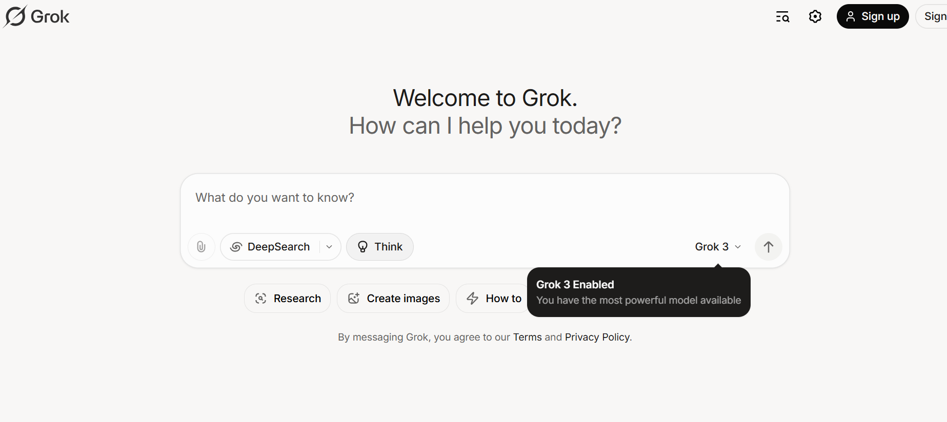Click the Research suggestion scan icon

(x=260, y=299)
